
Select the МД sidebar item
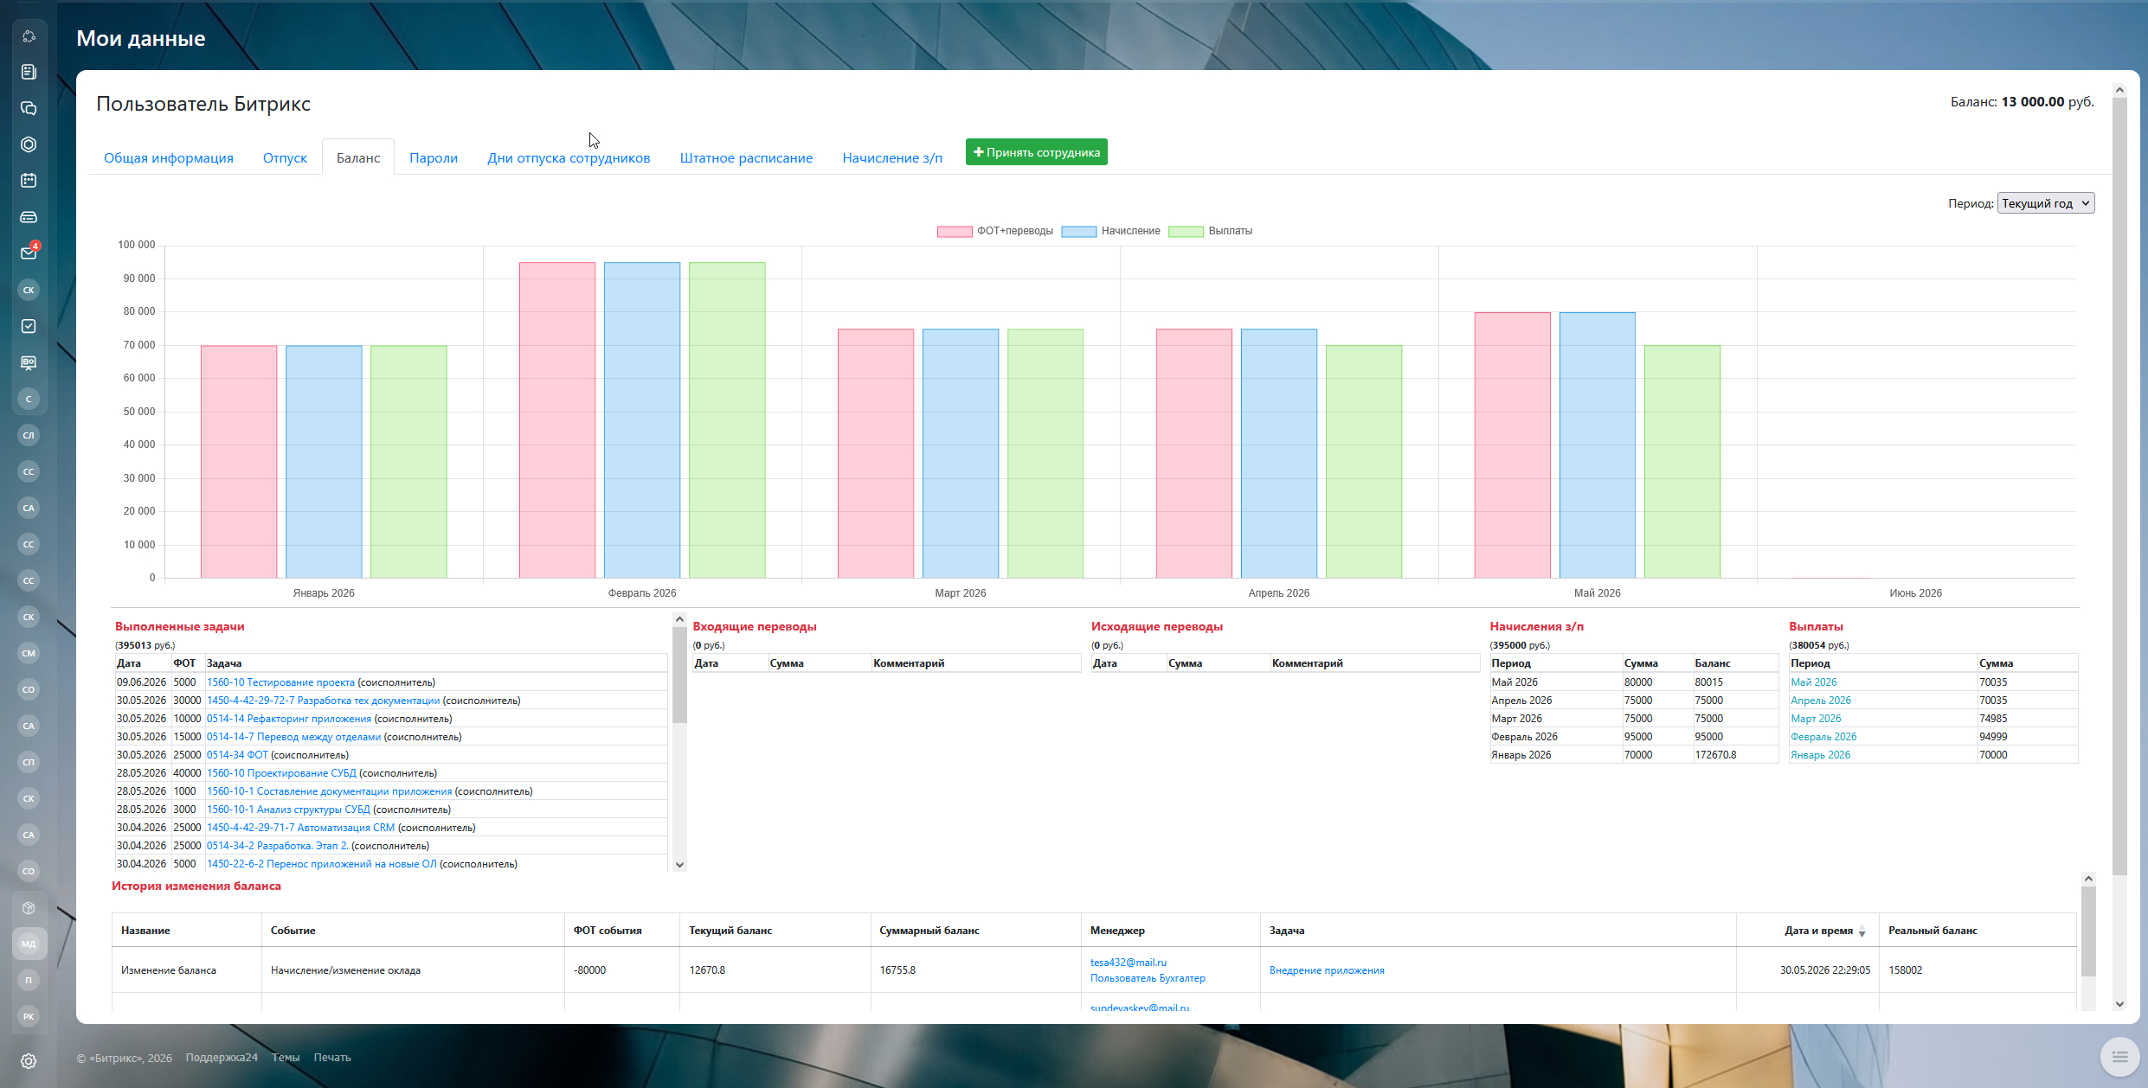tap(29, 944)
